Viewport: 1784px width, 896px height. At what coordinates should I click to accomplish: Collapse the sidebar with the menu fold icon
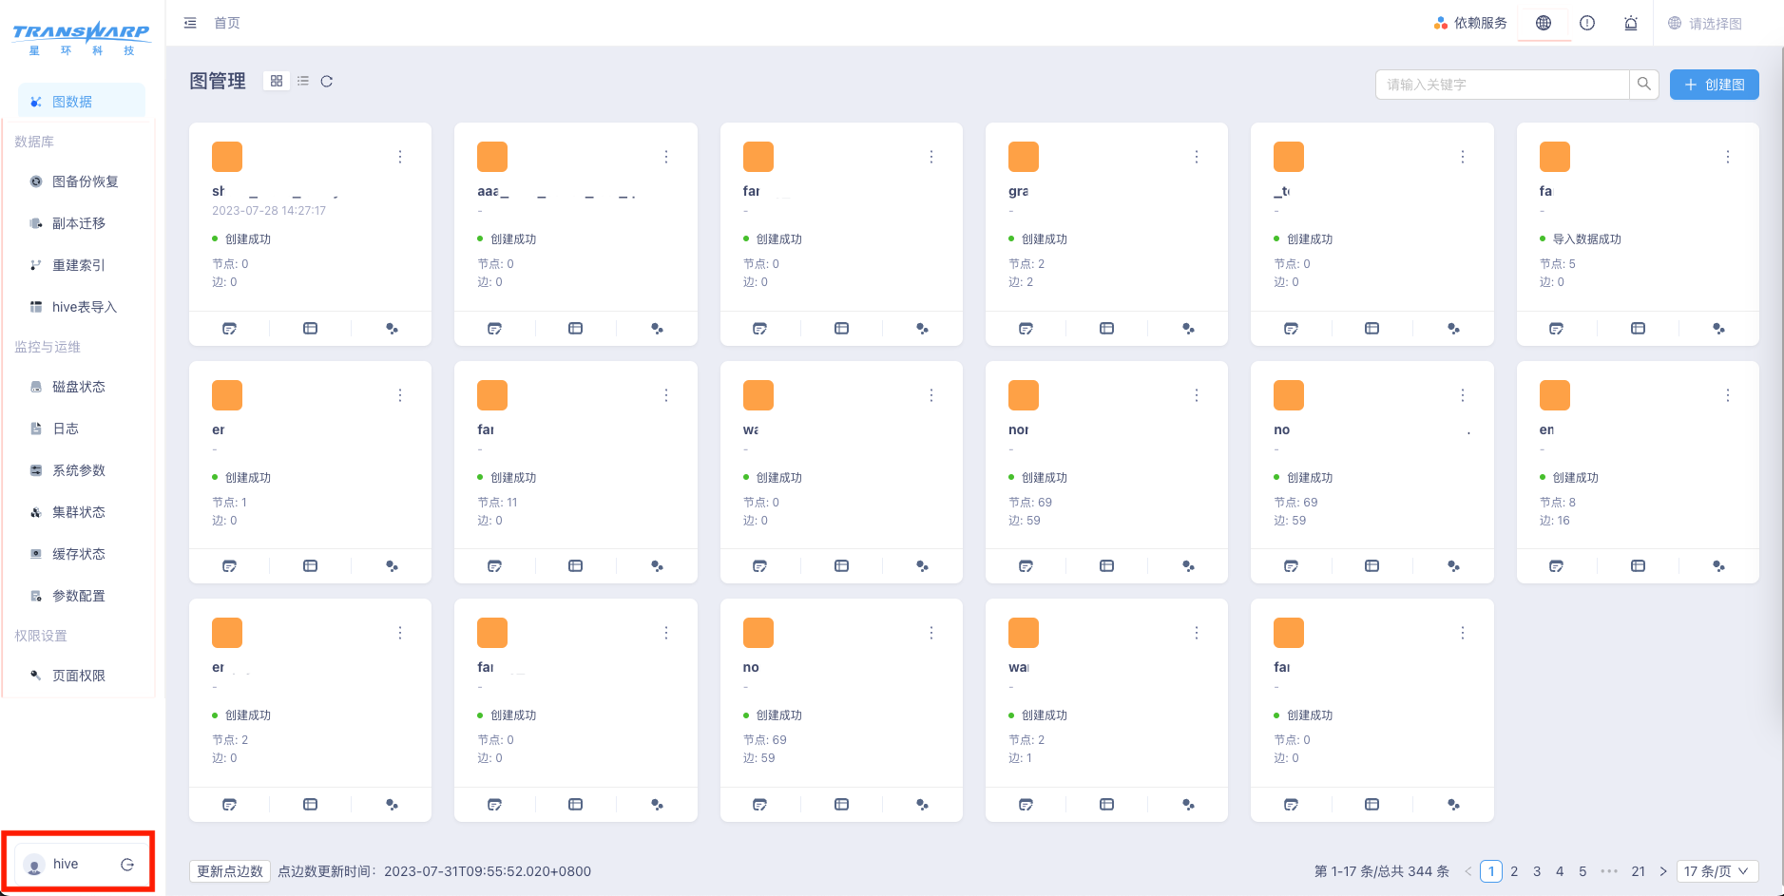pyautogui.click(x=190, y=23)
